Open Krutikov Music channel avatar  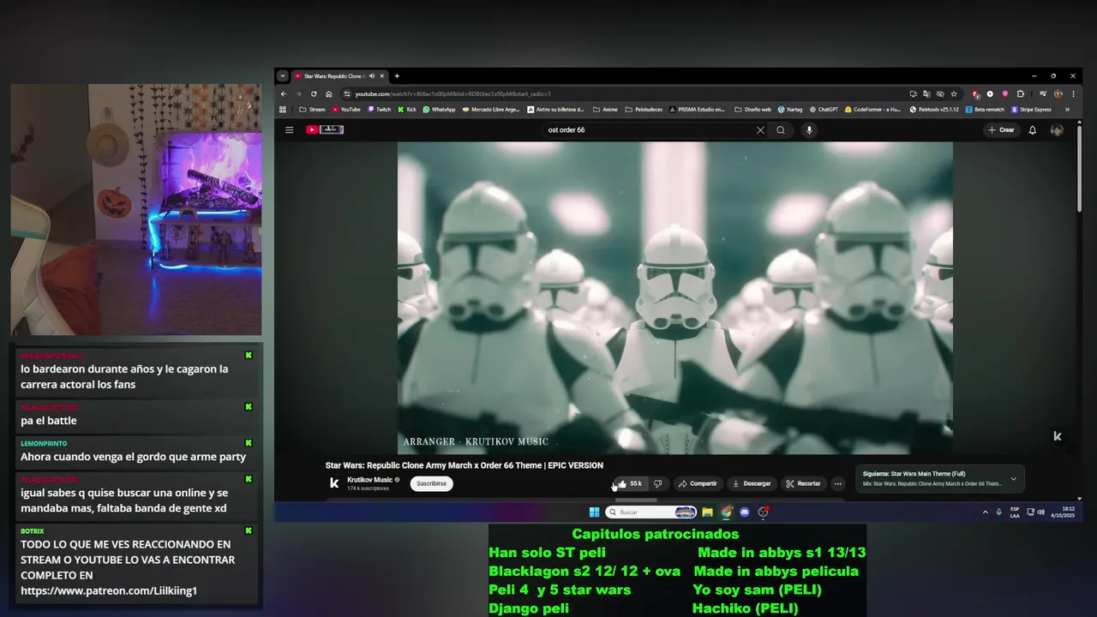tap(334, 483)
